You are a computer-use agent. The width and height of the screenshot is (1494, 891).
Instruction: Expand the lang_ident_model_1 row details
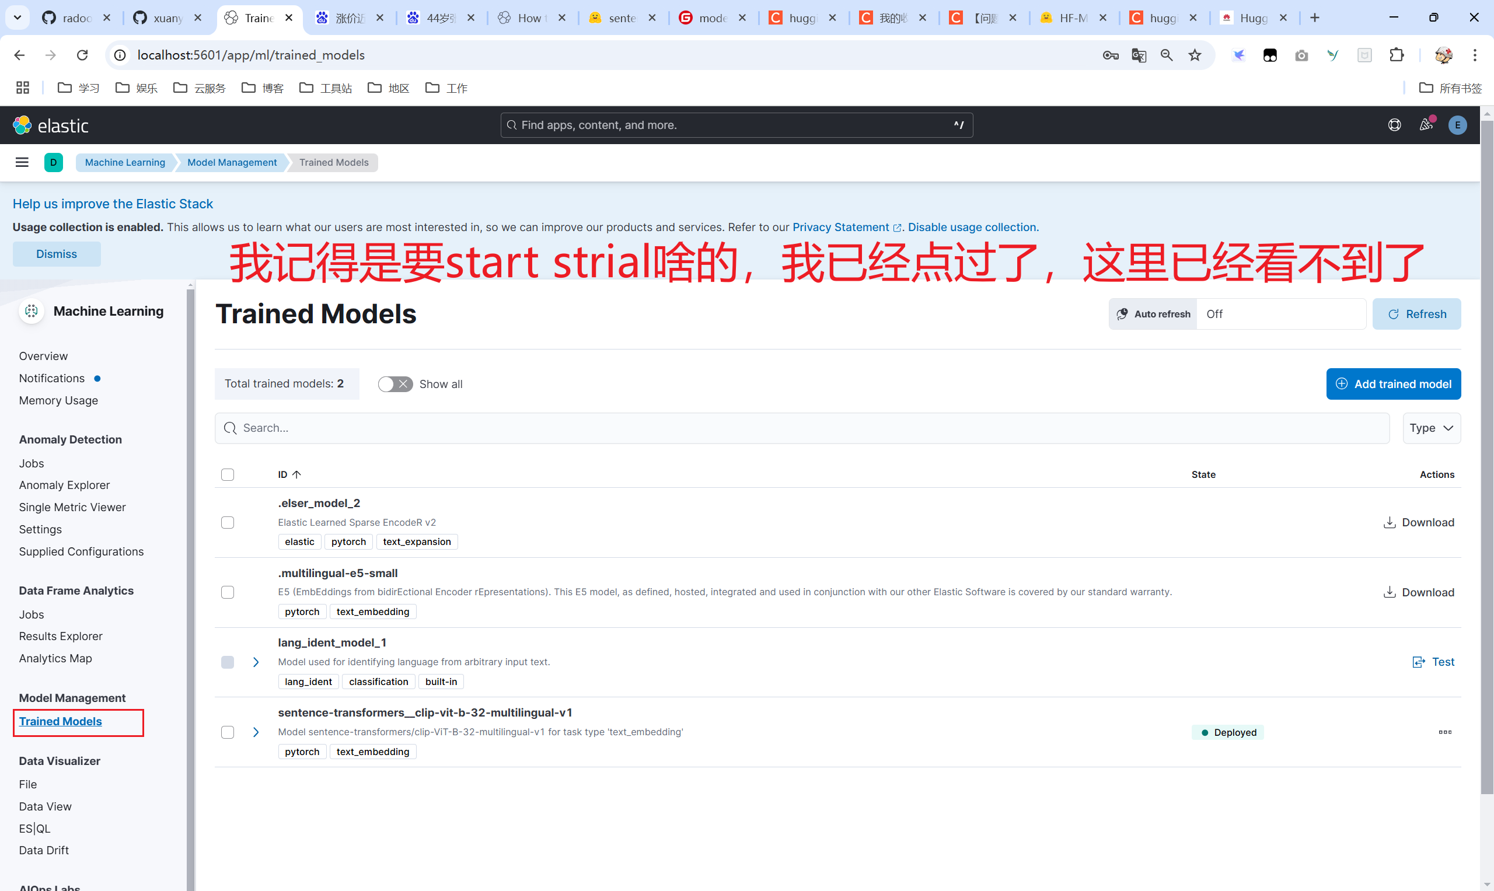tap(256, 662)
